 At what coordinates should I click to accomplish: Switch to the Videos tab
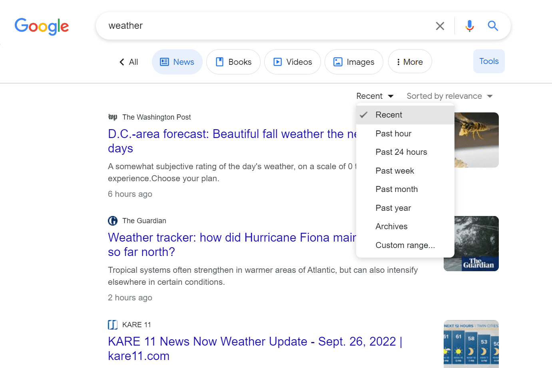click(293, 62)
